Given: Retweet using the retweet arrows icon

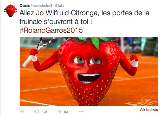Looking at the screenshot, I should [37, 112].
